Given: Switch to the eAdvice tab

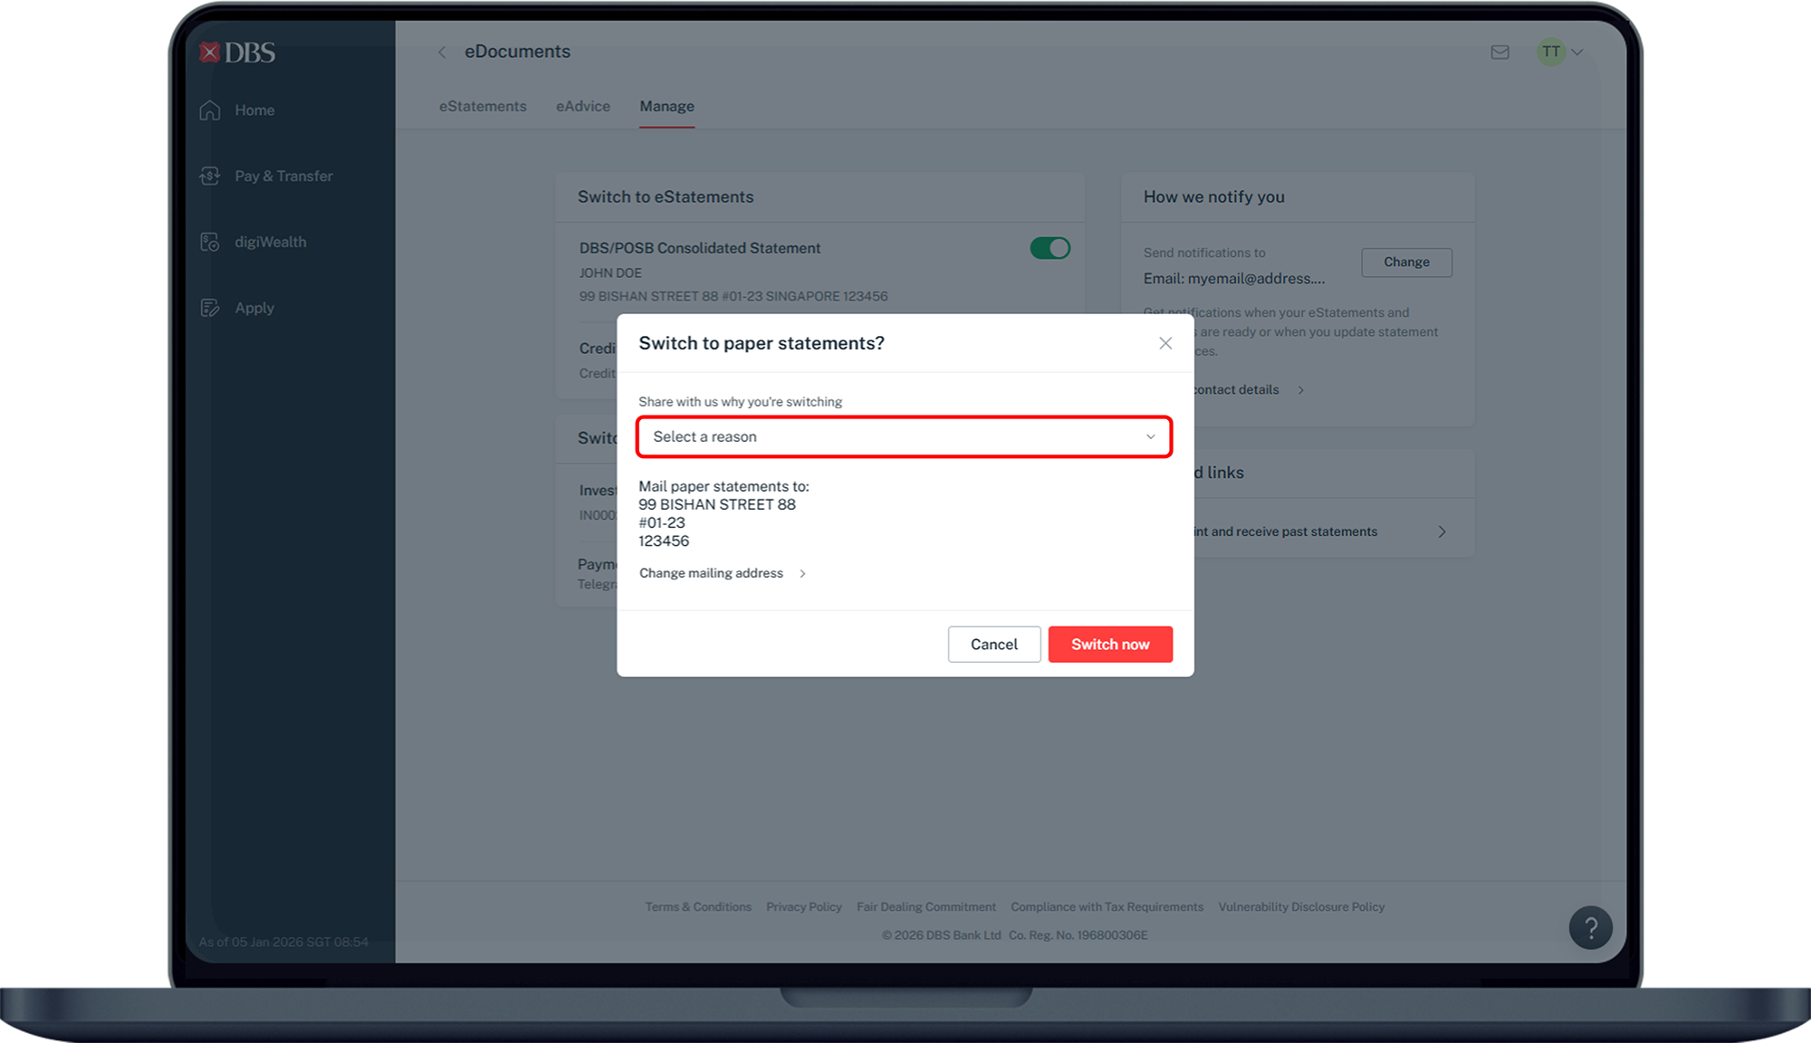Looking at the screenshot, I should [583, 107].
